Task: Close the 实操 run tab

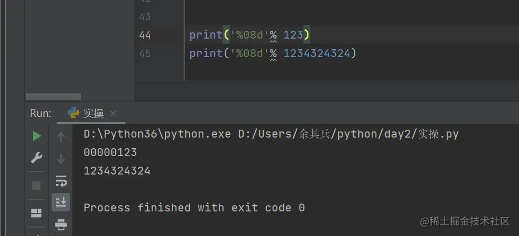Action: pyautogui.click(x=113, y=114)
